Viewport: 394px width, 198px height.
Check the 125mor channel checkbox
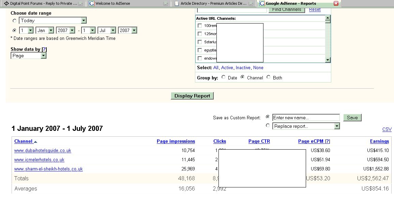click(200, 34)
